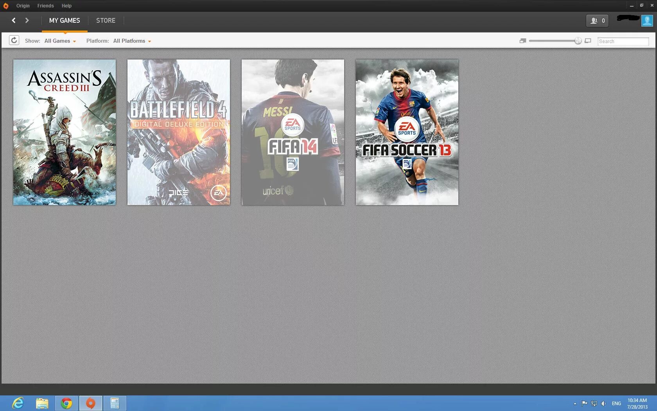Focus the Search input field
This screenshot has width=657, height=411.
tap(623, 41)
